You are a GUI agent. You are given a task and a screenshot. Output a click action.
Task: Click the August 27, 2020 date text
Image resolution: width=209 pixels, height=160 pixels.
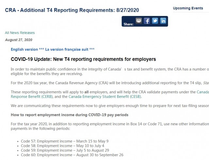tap(19, 40)
